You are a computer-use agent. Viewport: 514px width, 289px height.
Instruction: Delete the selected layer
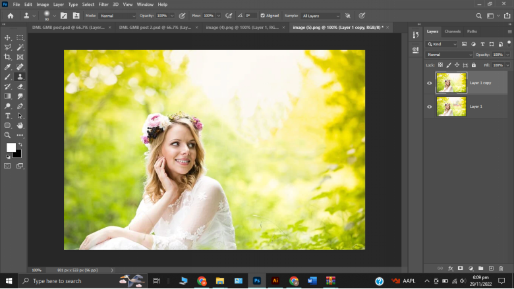pos(501,269)
